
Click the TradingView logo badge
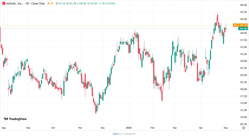pos(15,119)
